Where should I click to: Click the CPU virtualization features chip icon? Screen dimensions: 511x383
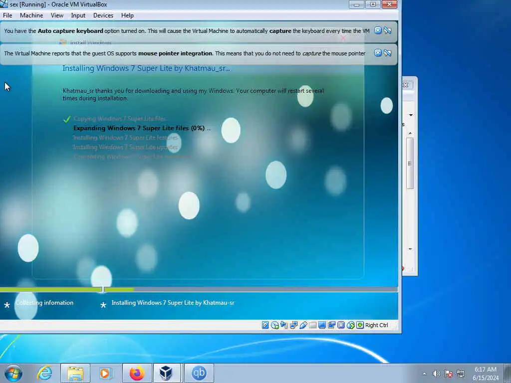341,325
